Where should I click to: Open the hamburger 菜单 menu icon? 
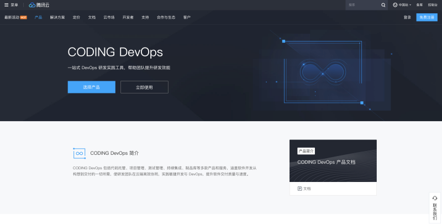point(7,5)
